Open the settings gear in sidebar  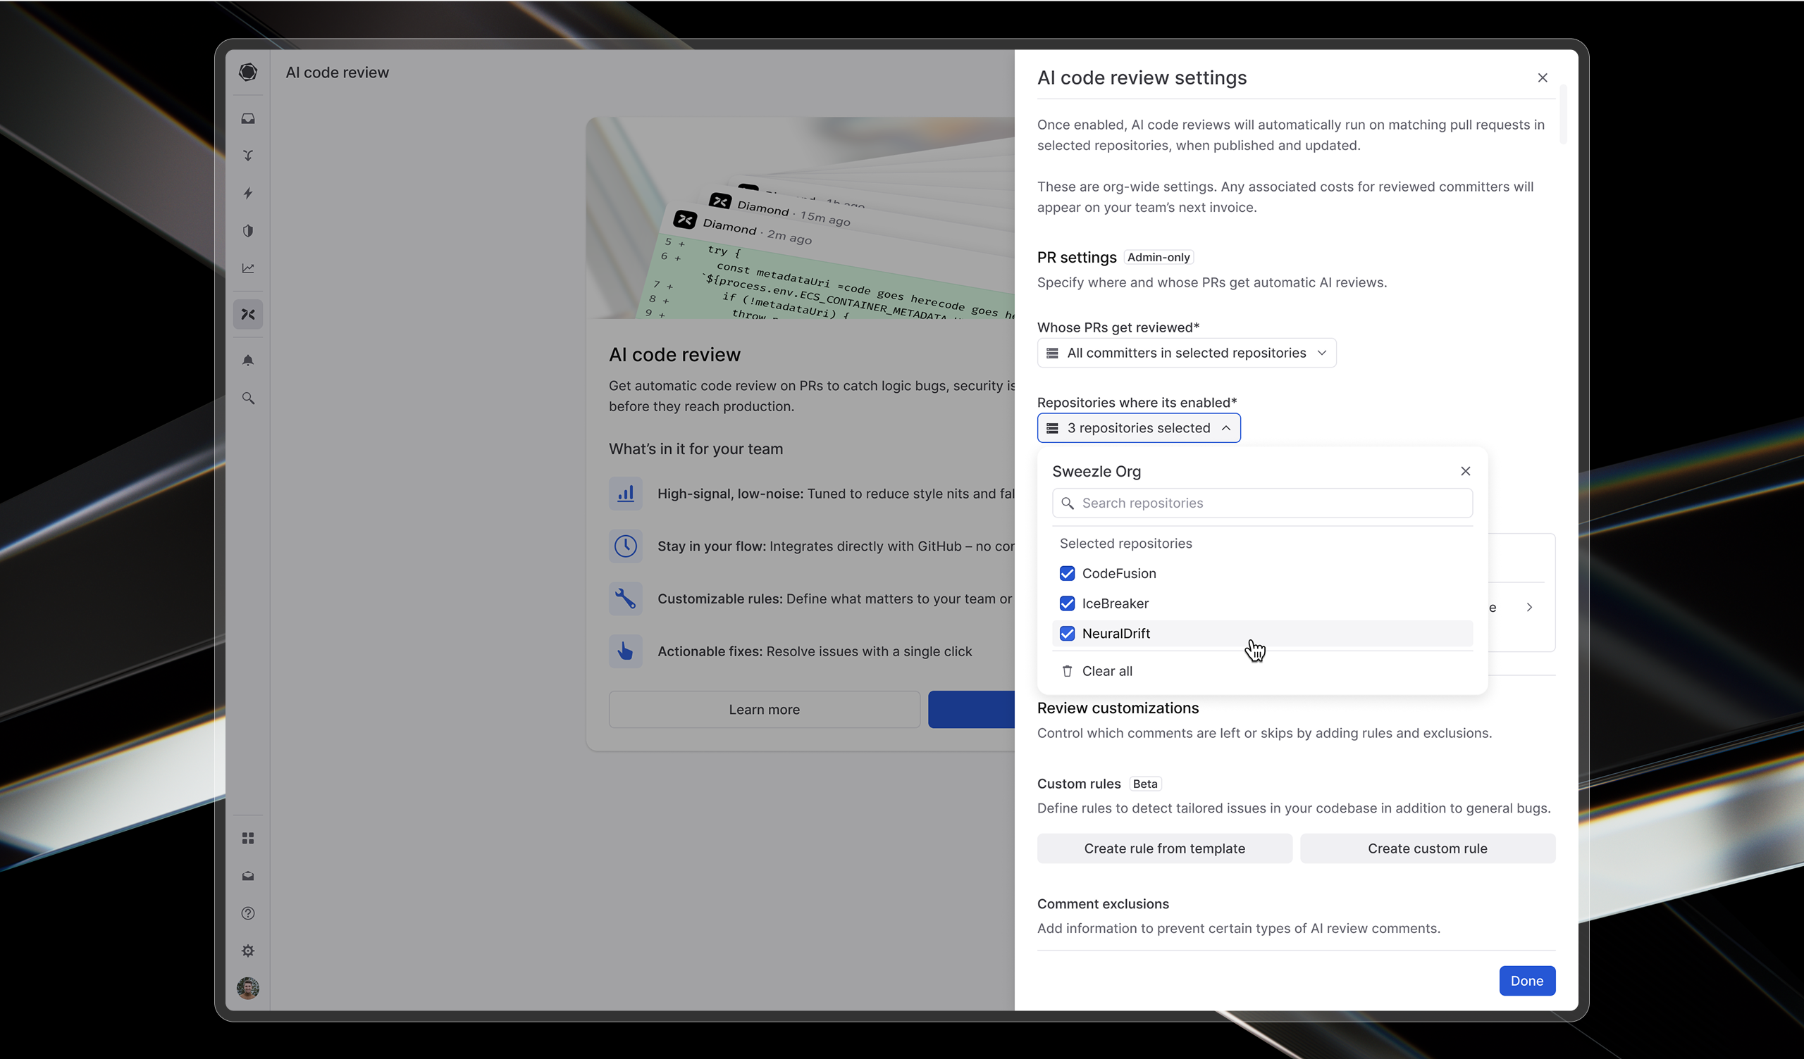247,951
